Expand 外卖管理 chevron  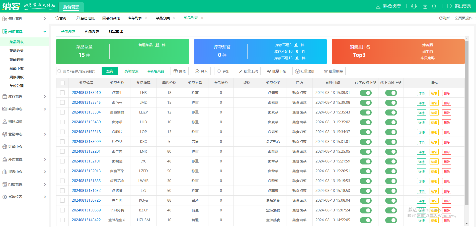tap(45, 159)
